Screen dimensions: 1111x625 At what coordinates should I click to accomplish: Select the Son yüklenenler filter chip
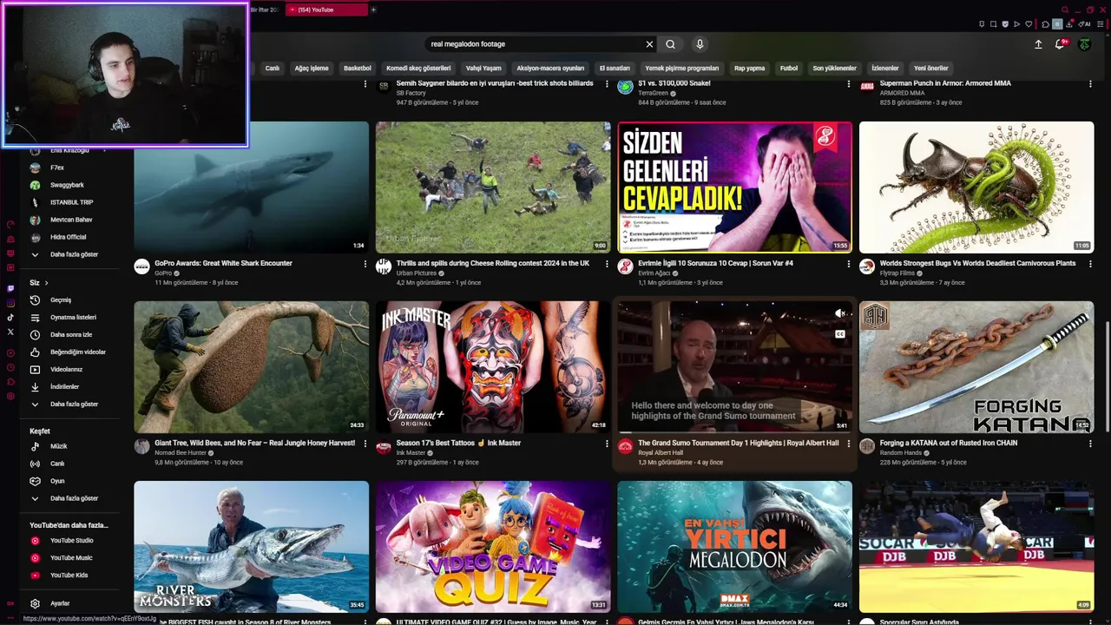(834, 68)
